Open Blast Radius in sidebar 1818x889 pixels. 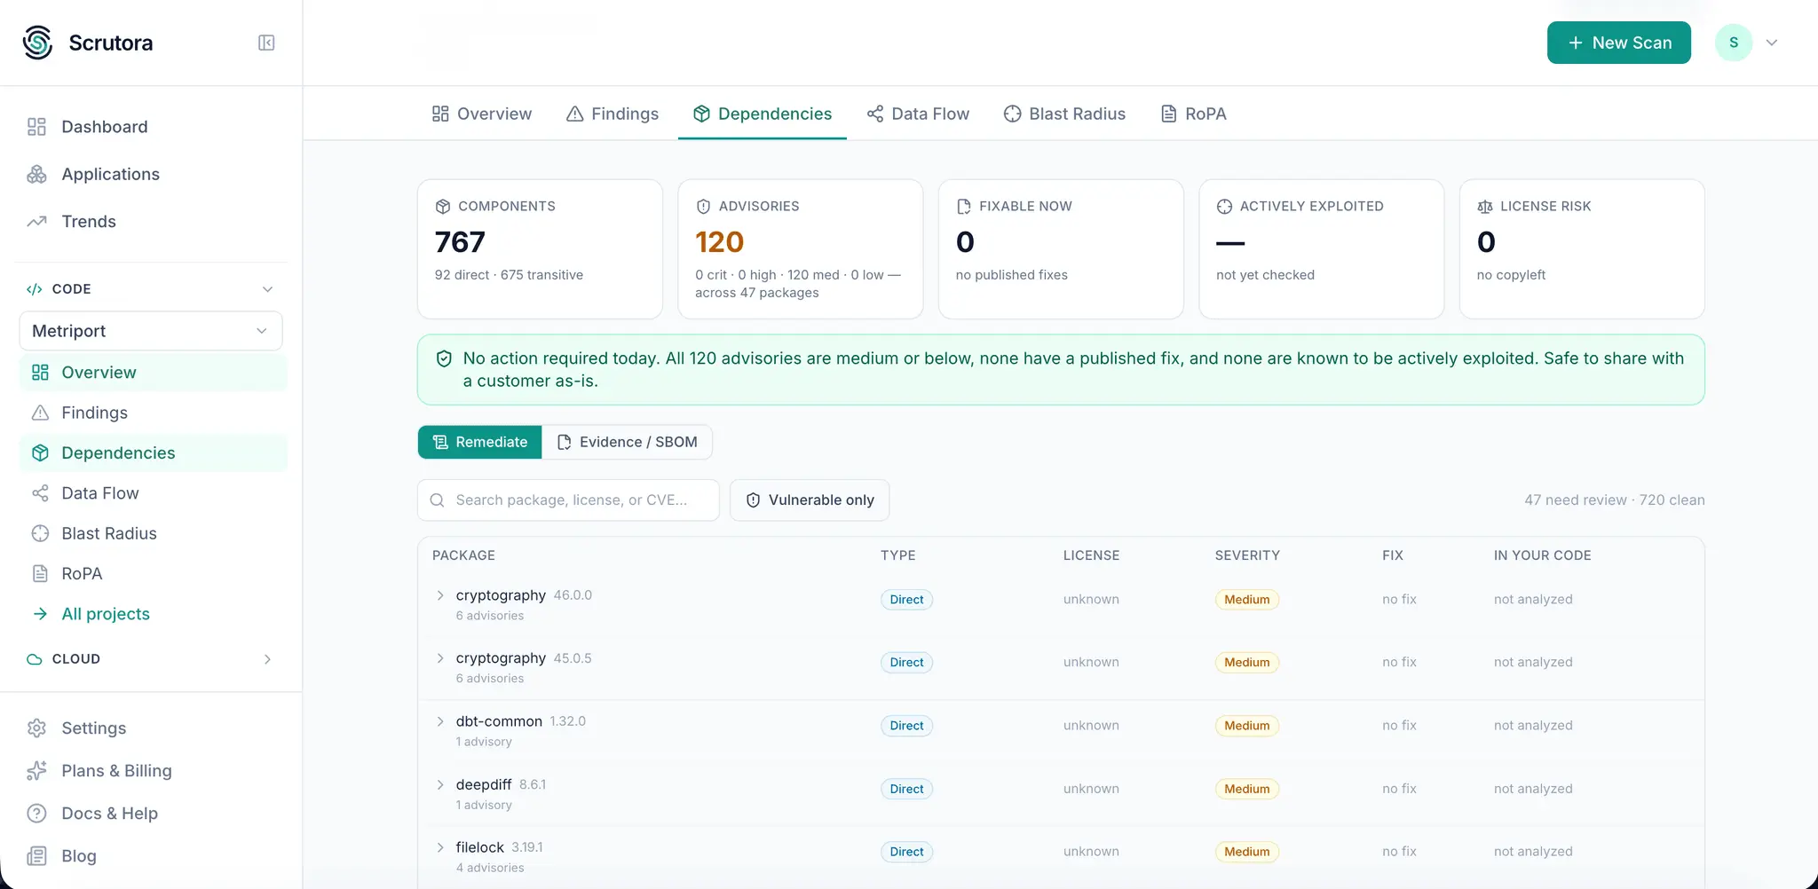click(153, 533)
